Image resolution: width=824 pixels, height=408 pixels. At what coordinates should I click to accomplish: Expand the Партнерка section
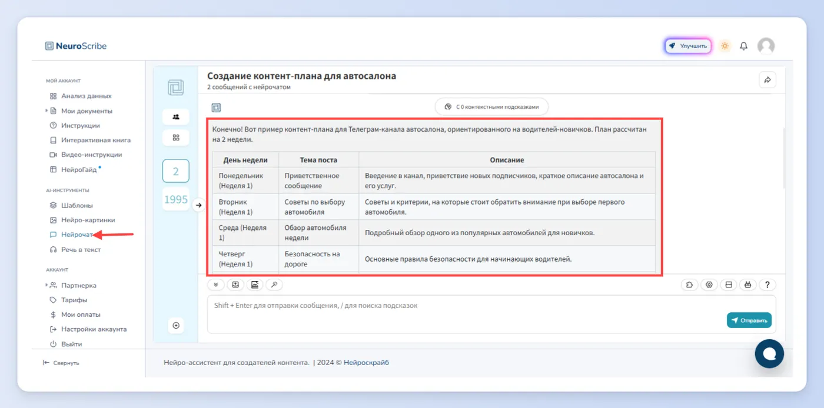point(47,285)
